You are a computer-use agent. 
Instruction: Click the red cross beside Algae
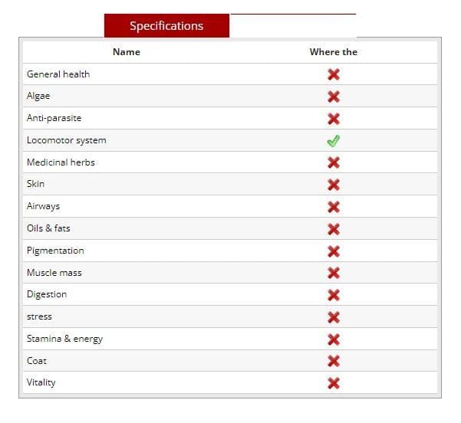click(x=334, y=97)
